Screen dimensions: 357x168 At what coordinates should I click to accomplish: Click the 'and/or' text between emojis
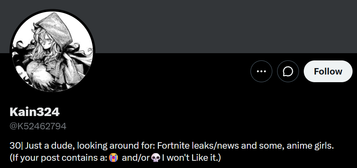136,158
